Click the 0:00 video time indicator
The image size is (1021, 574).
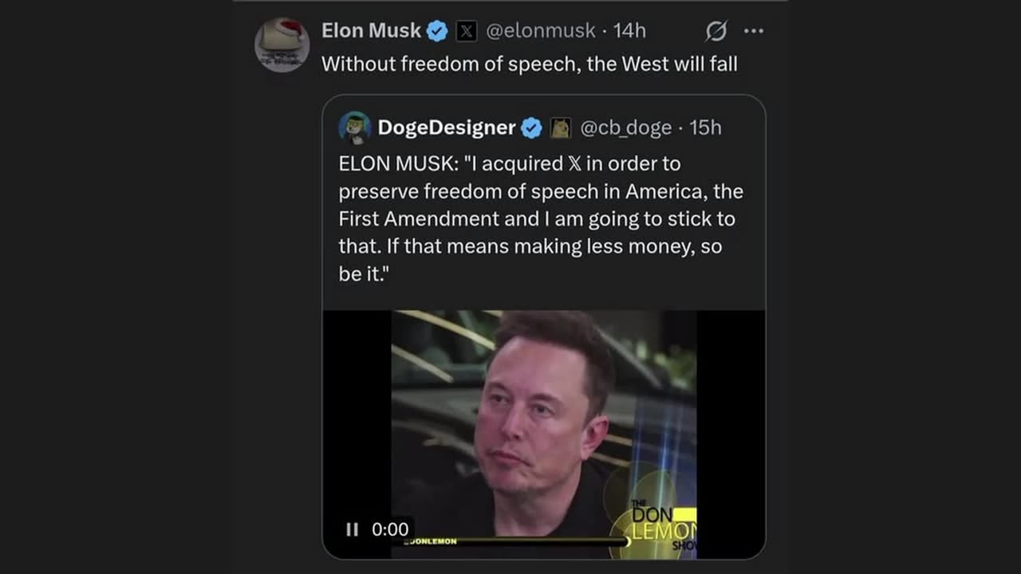[390, 529]
